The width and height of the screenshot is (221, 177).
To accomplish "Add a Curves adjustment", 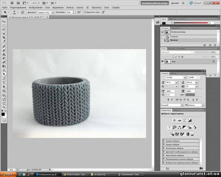I will tap(184, 121).
